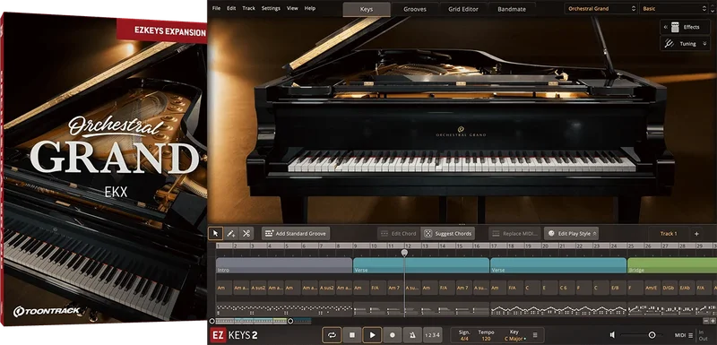The height and width of the screenshot is (345, 717).
Task: Switch to the Keys tab
Action: [x=367, y=9]
